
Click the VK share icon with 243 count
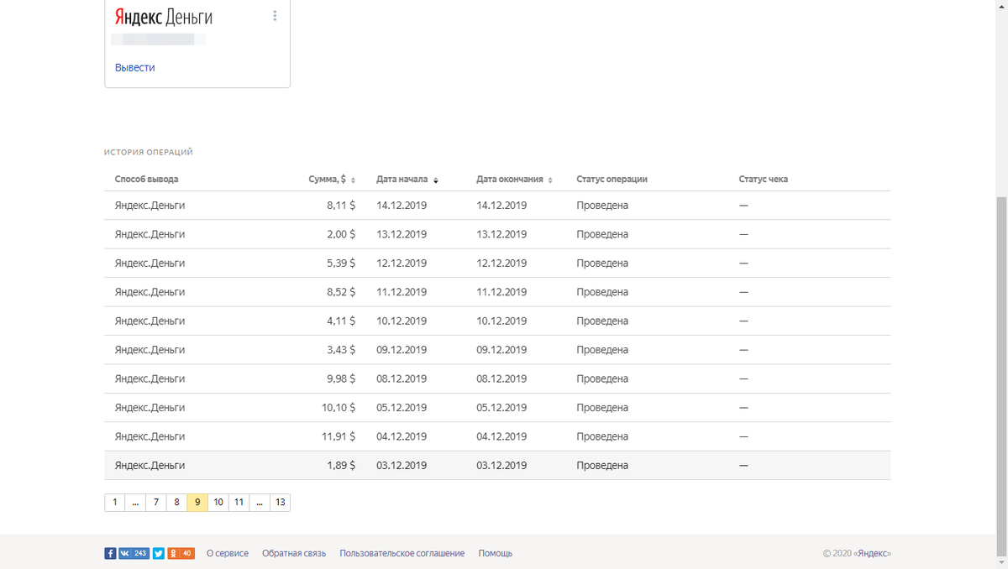134,553
